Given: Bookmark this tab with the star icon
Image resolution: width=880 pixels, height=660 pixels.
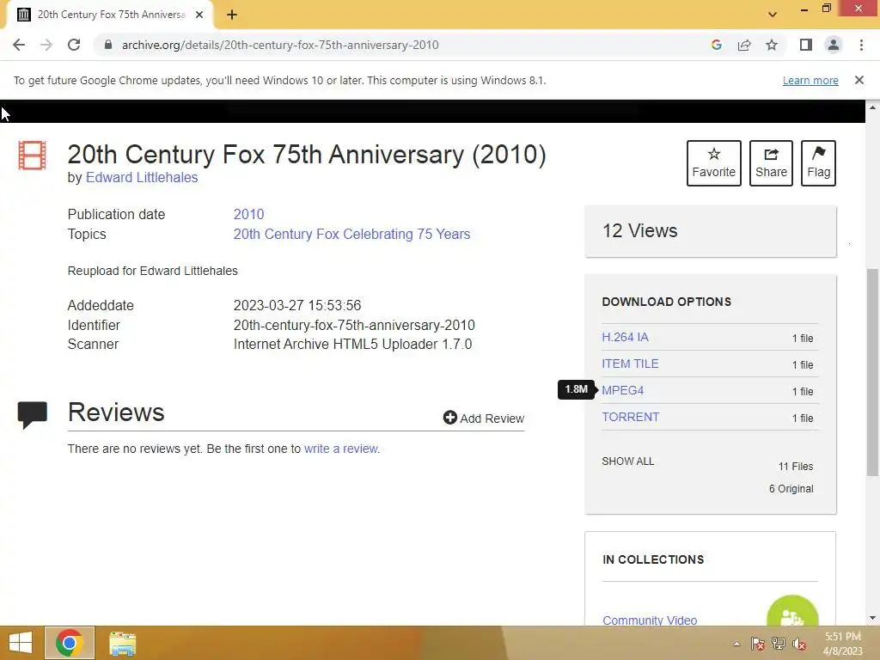Looking at the screenshot, I should pyautogui.click(x=772, y=45).
